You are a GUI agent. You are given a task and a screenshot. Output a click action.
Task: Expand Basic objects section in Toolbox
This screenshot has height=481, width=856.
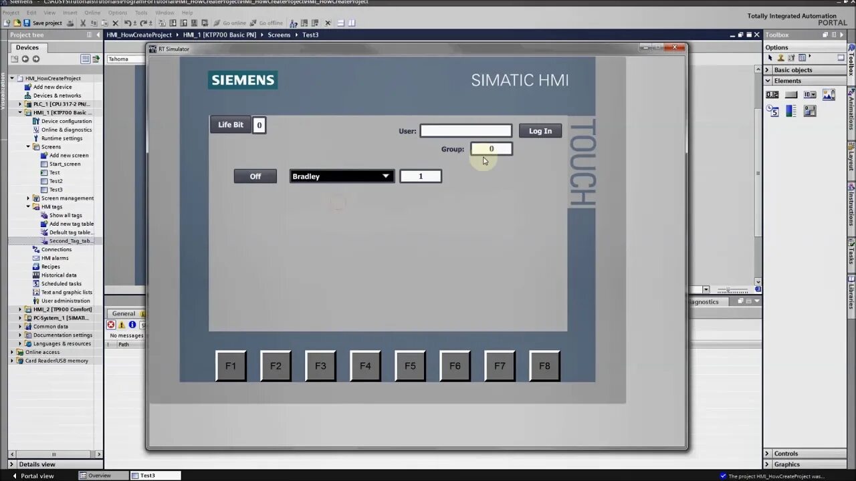click(768, 70)
